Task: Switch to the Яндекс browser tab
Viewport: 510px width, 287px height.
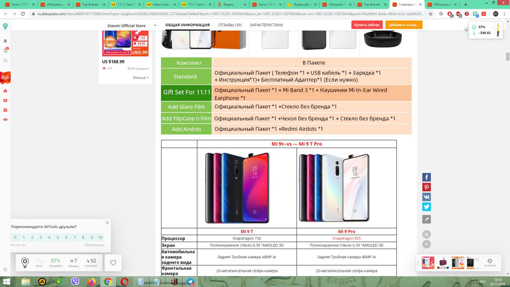Action: pos(232,4)
